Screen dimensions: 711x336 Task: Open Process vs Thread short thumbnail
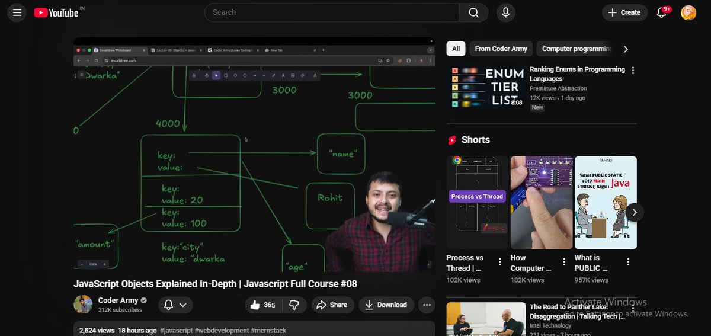[x=478, y=203]
